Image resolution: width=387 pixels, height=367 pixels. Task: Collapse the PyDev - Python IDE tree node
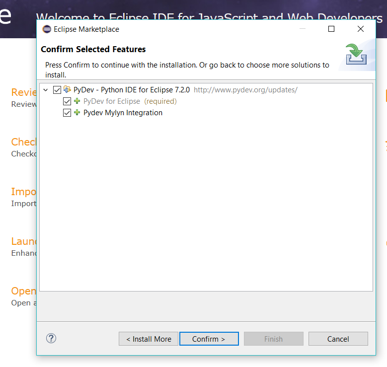pyautogui.click(x=45, y=90)
